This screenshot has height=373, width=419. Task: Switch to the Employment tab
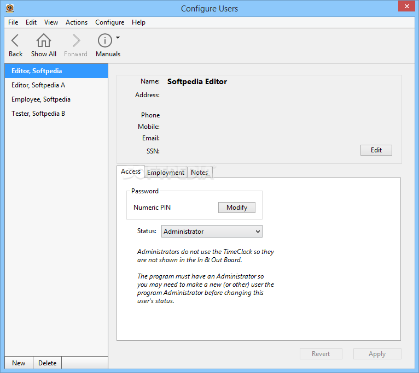166,173
